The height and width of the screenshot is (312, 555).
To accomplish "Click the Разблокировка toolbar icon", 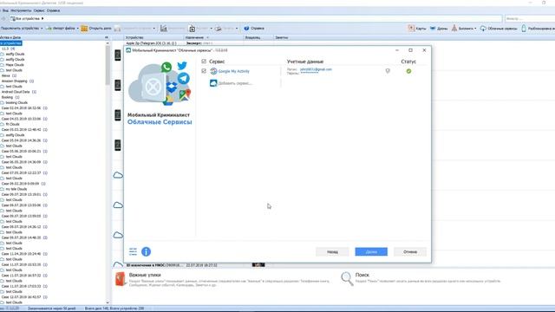I will point(524,29).
